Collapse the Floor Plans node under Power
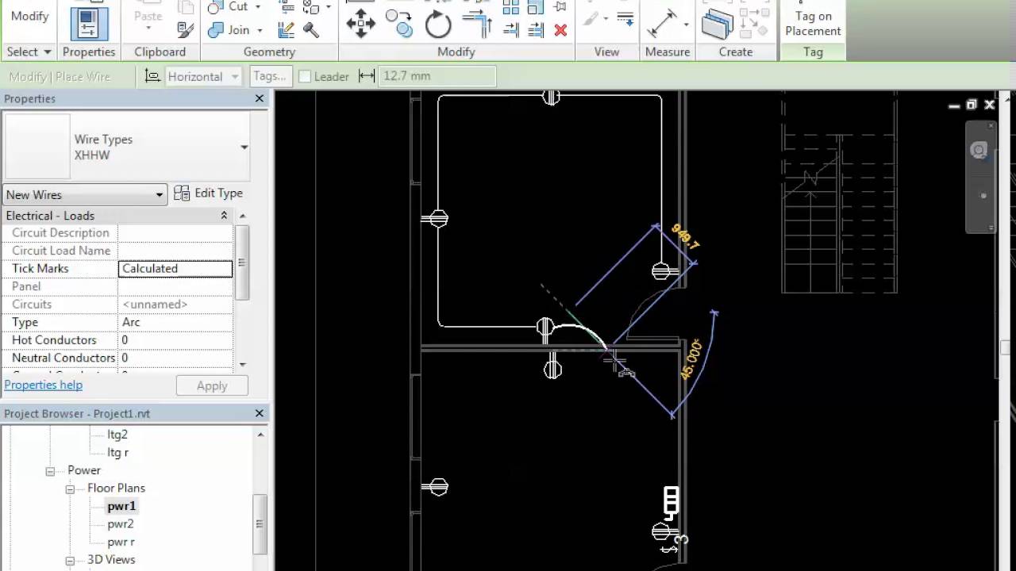The image size is (1016, 571). 70,489
